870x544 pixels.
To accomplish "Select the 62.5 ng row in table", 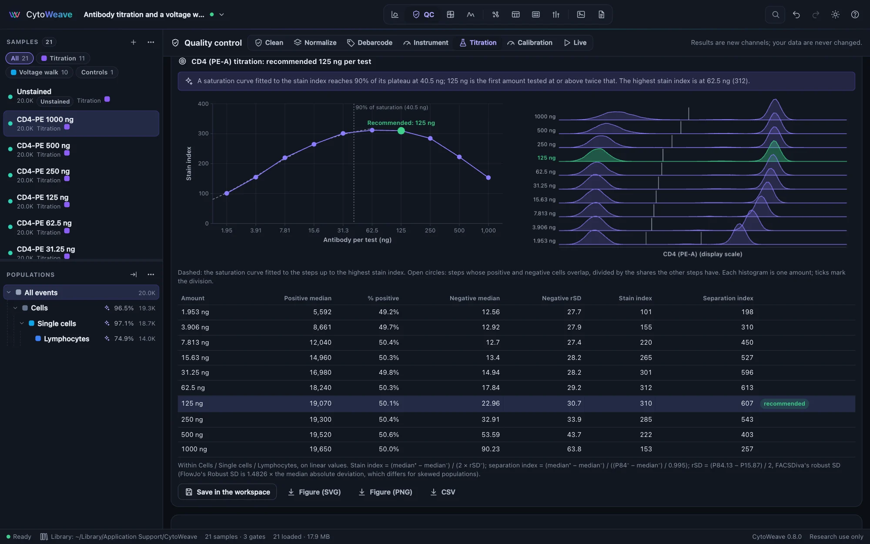I will [x=516, y=388].
